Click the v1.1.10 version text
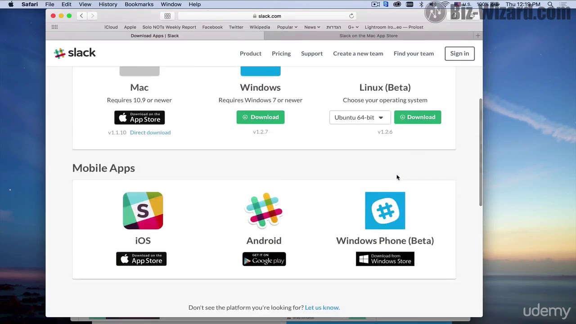576x324 pixels. [x=117, y=132]
